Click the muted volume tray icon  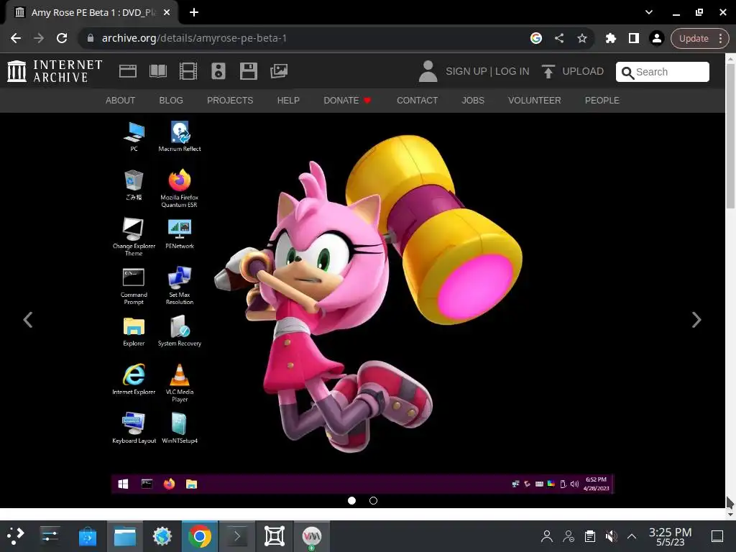point(611,536)
